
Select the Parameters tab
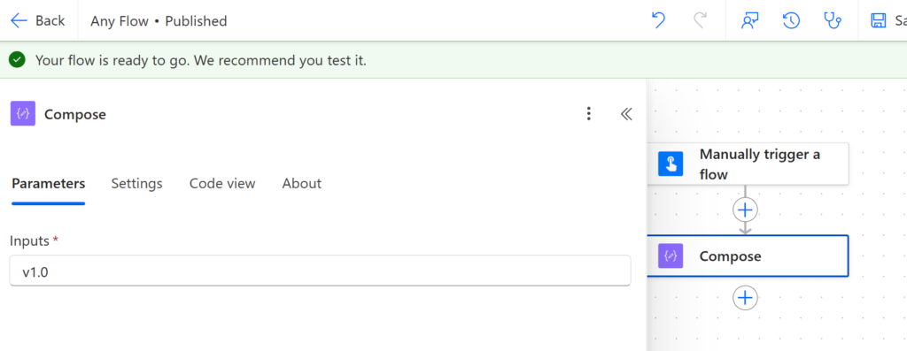pos(49,184)
